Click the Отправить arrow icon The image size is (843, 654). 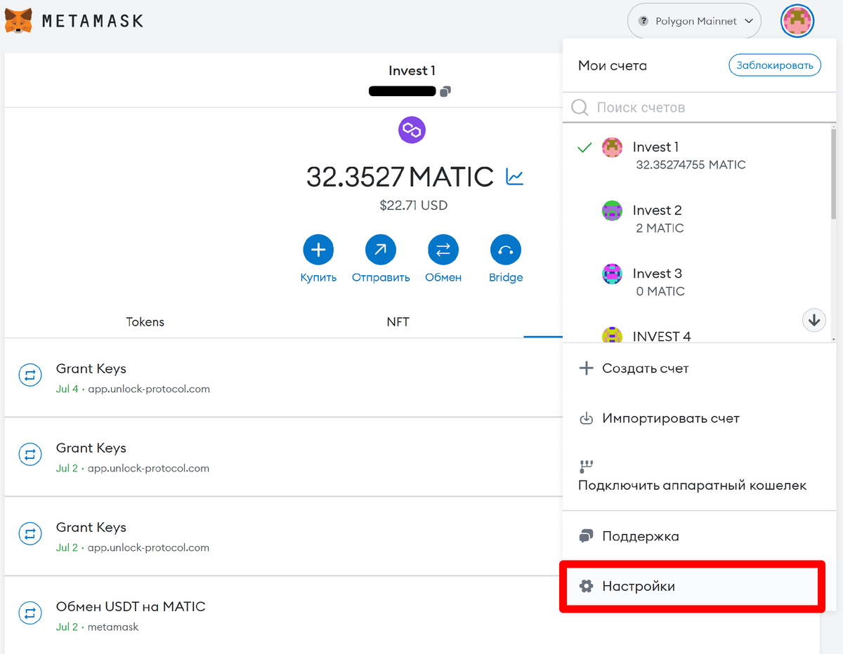pyautogui.click(x=381, y=250)
